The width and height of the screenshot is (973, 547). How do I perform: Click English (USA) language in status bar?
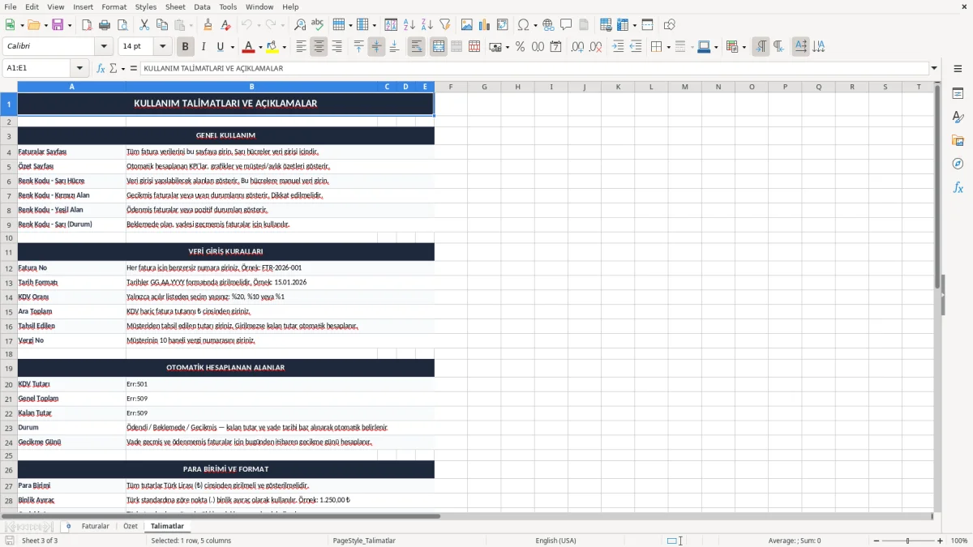tap(555, 541)
